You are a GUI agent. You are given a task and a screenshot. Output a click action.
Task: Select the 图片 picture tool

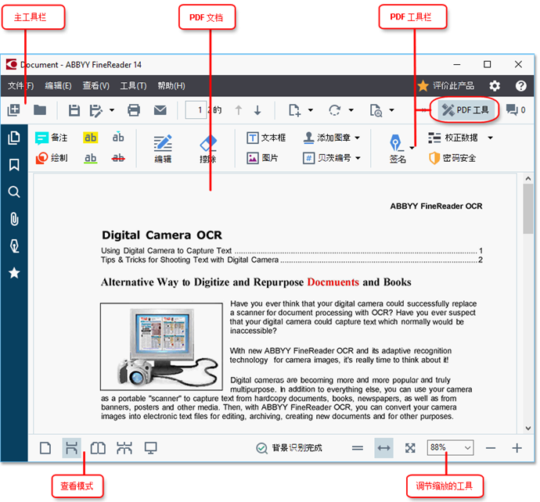[x=262, y=158]
